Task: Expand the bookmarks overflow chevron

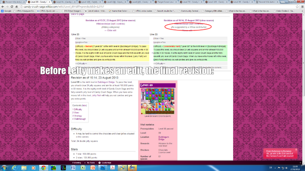Action: pyautogui.click(x=302, y=11)
